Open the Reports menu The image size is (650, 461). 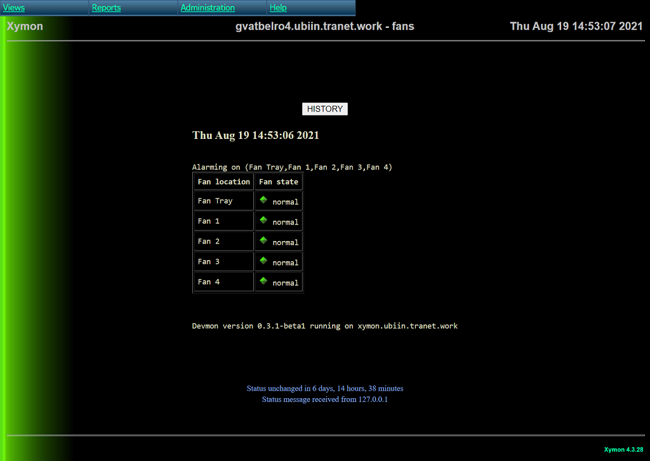pyautogui.click(x=106, y=8)
